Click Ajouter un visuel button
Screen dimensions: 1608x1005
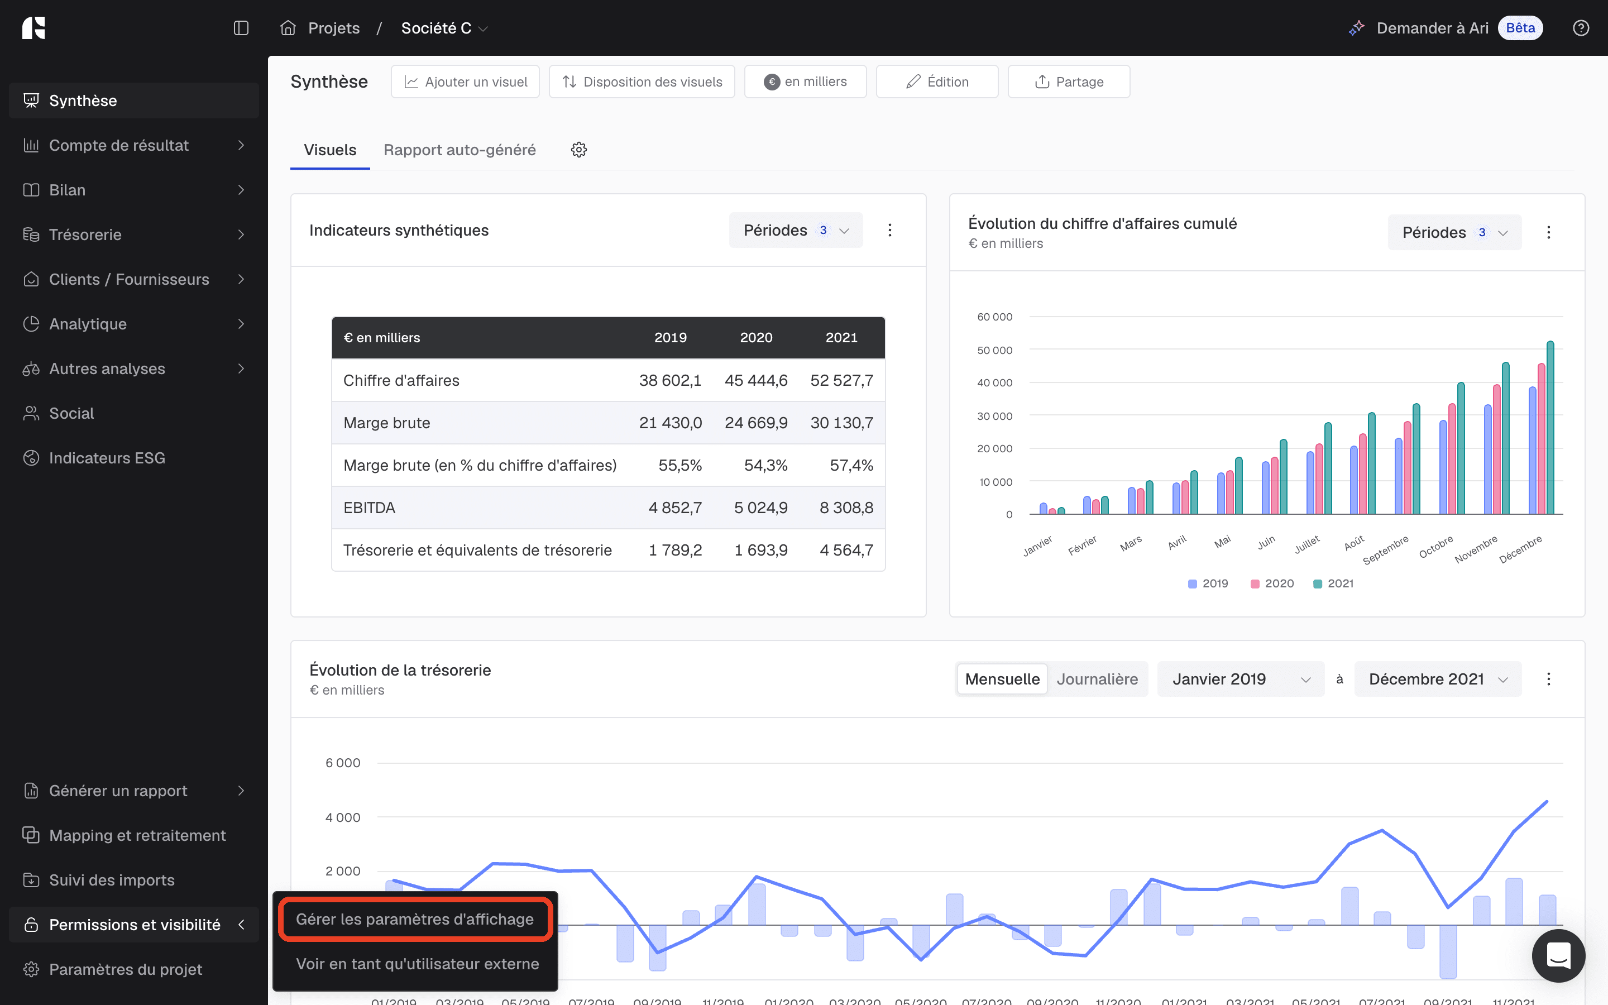pyautogui.click(x=465, y=82)
